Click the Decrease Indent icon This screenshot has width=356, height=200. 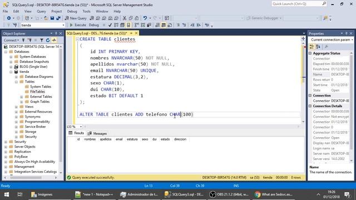[192, 25]
